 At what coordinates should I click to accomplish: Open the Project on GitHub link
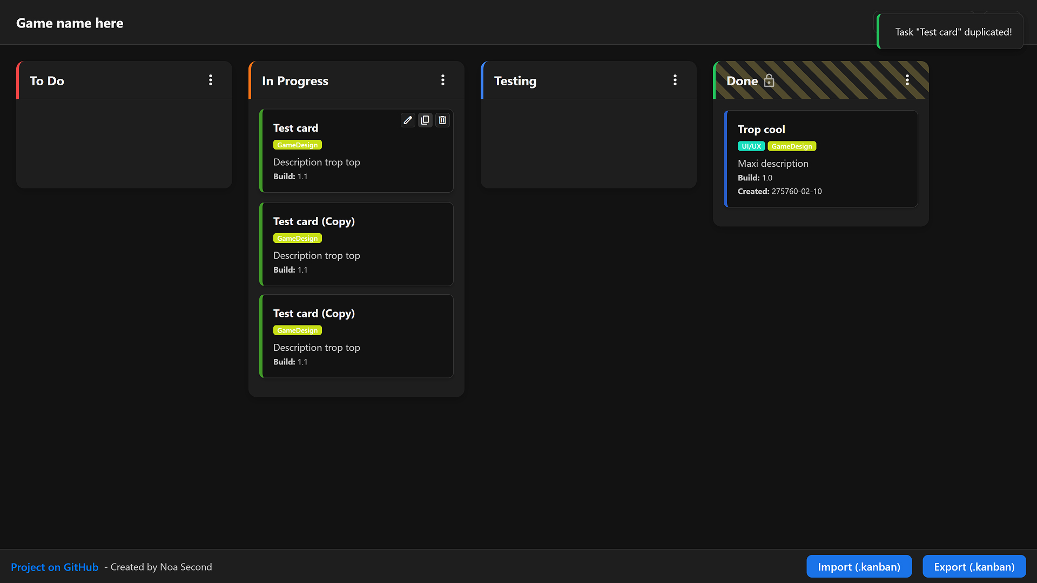point(55,567)
